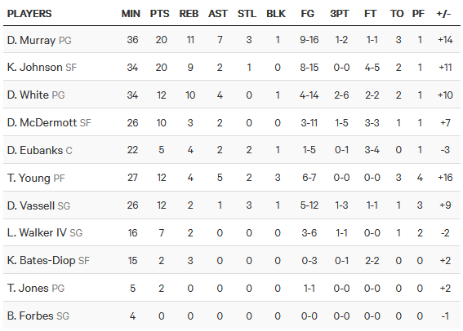Open B. Forbes player profile

[30, 316]
